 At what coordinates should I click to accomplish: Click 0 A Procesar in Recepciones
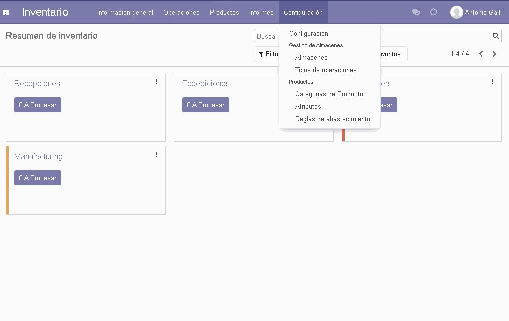37,105
